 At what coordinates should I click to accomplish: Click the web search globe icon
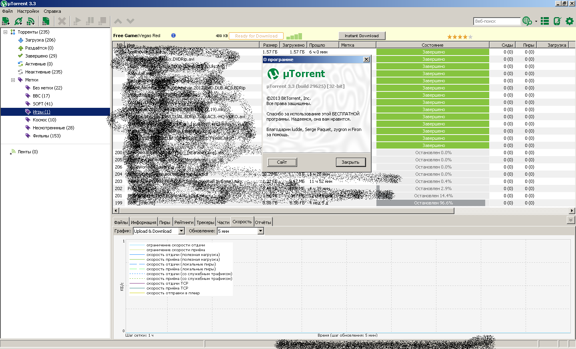[527, 21]
